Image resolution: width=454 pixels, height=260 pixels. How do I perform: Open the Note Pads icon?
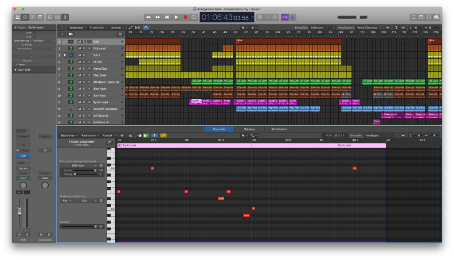click(421, 17)
